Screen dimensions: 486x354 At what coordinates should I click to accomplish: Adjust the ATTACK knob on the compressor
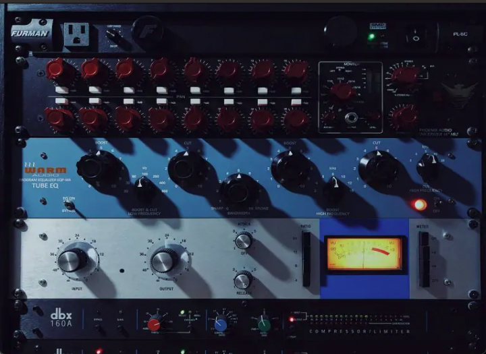244,240
